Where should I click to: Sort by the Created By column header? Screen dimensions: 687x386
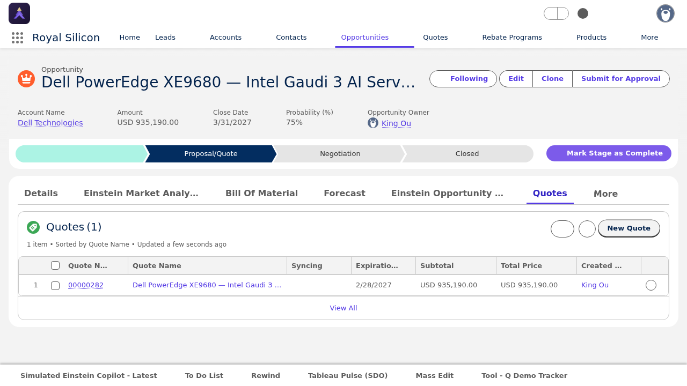(x=601, y=265)
